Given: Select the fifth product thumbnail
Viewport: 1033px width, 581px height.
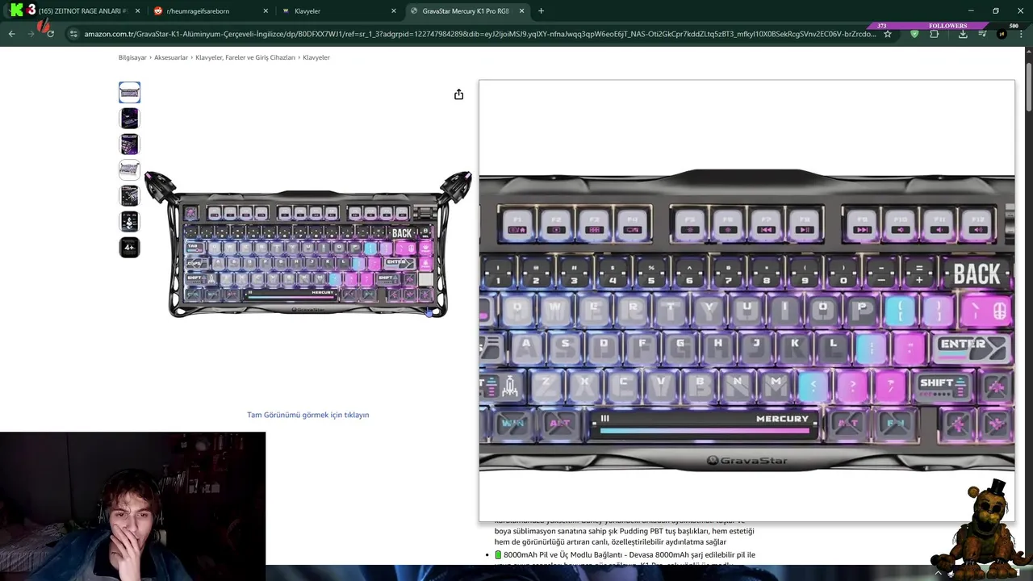Looking at the screenshot, I should tap(129, 195).
